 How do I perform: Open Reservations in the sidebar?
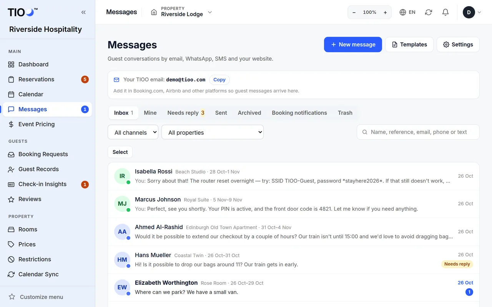coord(47,79)
